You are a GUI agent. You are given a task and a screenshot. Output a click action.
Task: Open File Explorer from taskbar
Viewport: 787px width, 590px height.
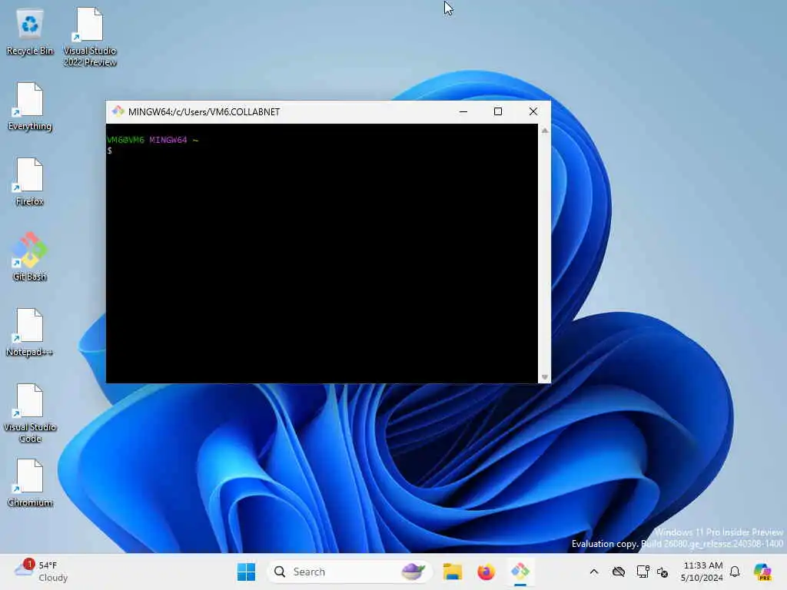pyautogui.click(x=452, y=572)
